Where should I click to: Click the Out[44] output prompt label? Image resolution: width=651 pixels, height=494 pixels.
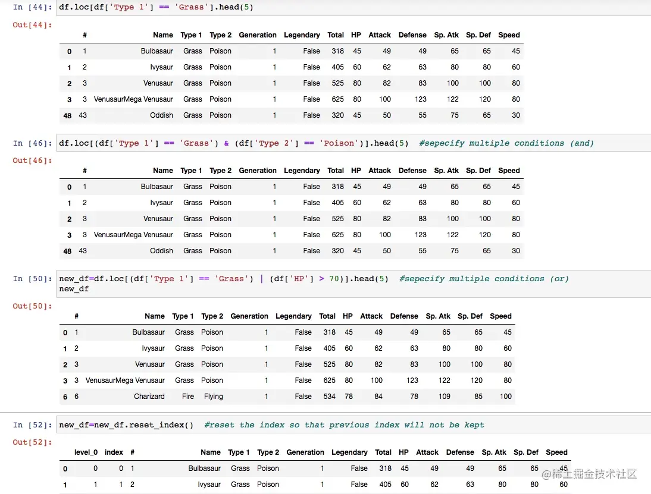32,25
